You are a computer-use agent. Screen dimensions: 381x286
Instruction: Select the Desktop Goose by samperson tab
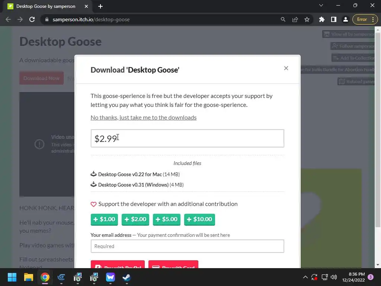(46, 6)
